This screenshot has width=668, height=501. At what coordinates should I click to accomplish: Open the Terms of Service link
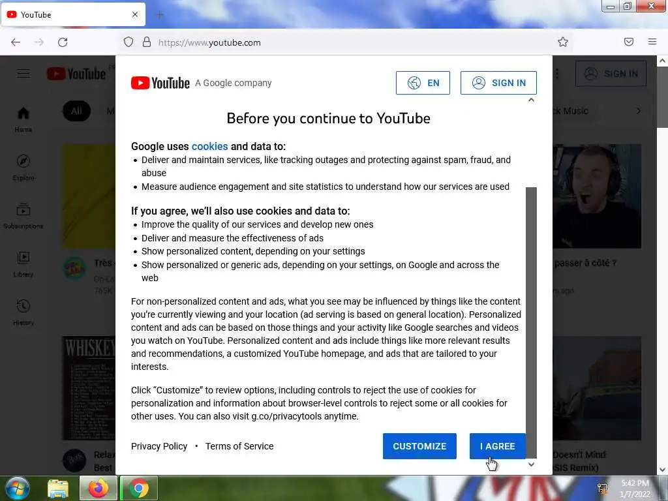[x=239, y=446]
